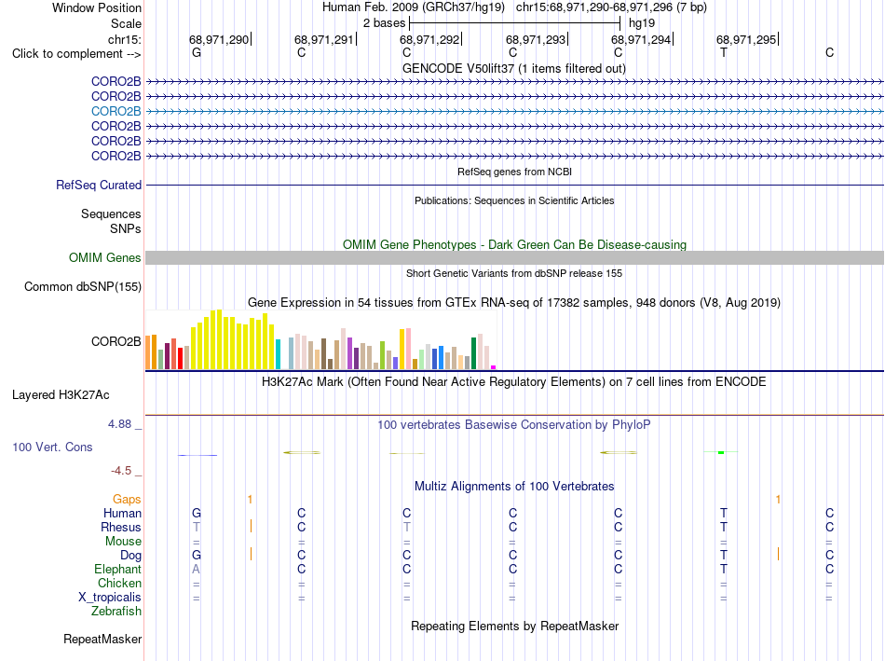Image resolution: width=885 pixels, height=661 pixels.
Task: Click the orange Gaps row label
Action: (x=127, y=500)
